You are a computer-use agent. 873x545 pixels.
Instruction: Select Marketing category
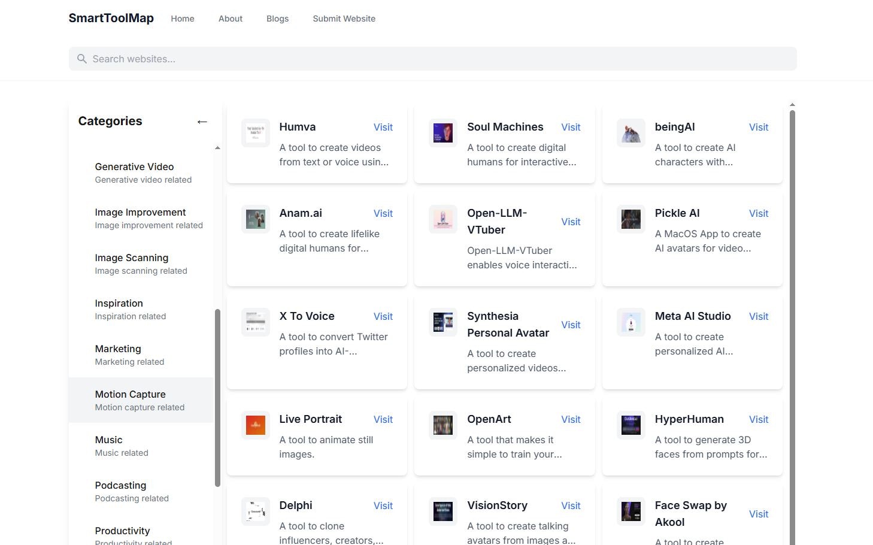click(x=141, y=355)
